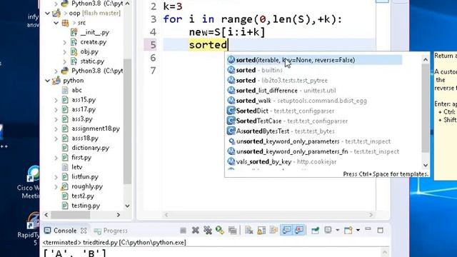
Task: Maximize the Console view panel
Action: point(381,230)
